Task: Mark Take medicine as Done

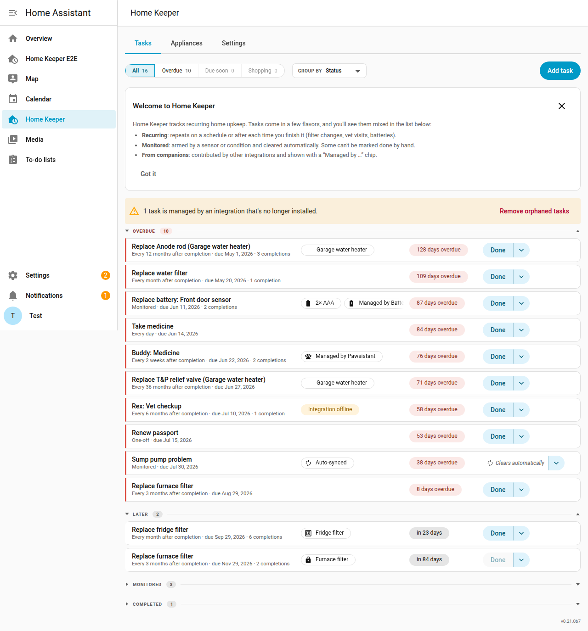Action: point(498,330)
